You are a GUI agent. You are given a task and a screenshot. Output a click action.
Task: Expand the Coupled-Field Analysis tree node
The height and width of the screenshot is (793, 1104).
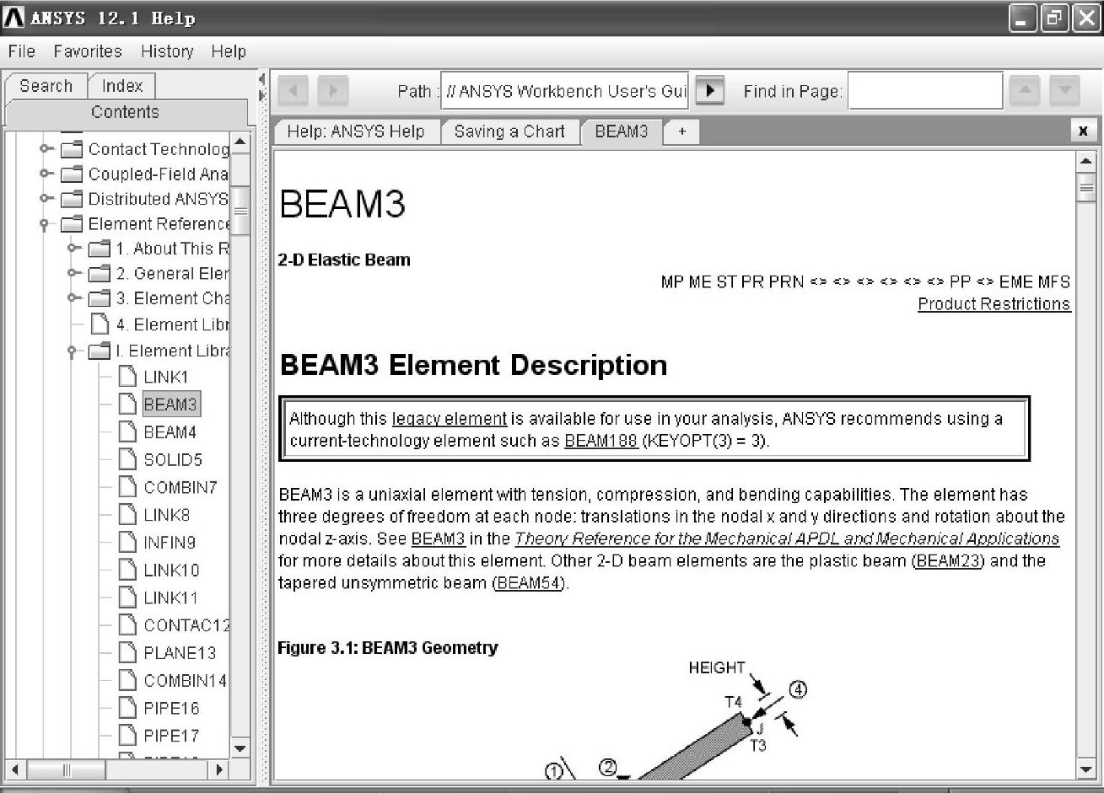pos(46,174)
